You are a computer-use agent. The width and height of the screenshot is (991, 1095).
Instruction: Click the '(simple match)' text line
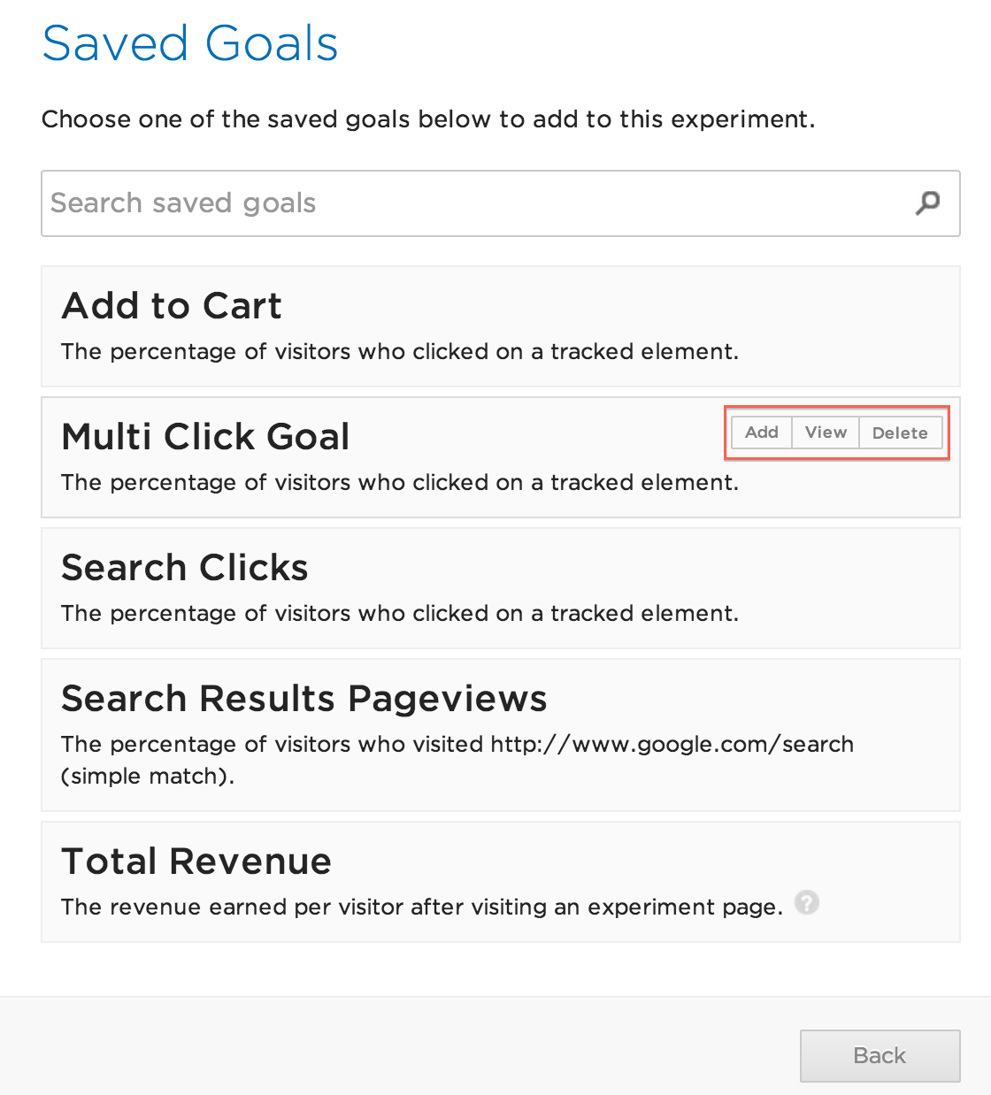148,777
